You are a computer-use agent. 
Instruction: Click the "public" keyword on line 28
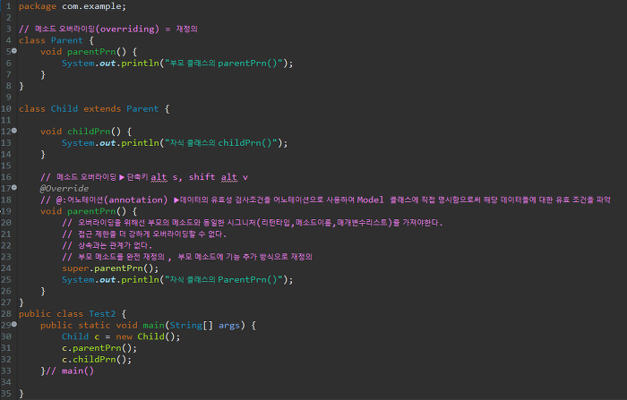35,314
